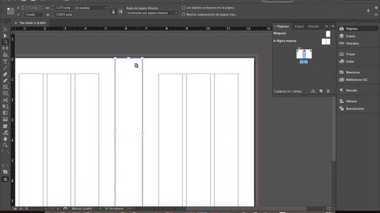Set landscape page orientation
The height and width of the screenshot is (213, 380).
pyautogui.click(x=121, y=12)
